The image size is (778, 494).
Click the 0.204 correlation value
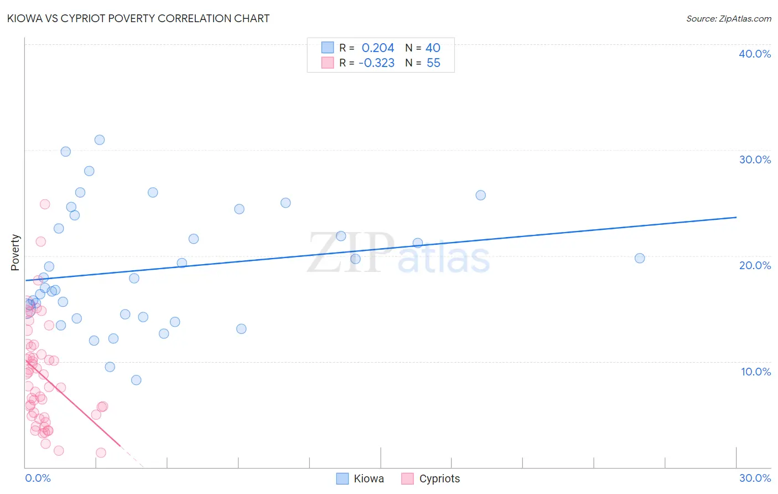(378, 48)
